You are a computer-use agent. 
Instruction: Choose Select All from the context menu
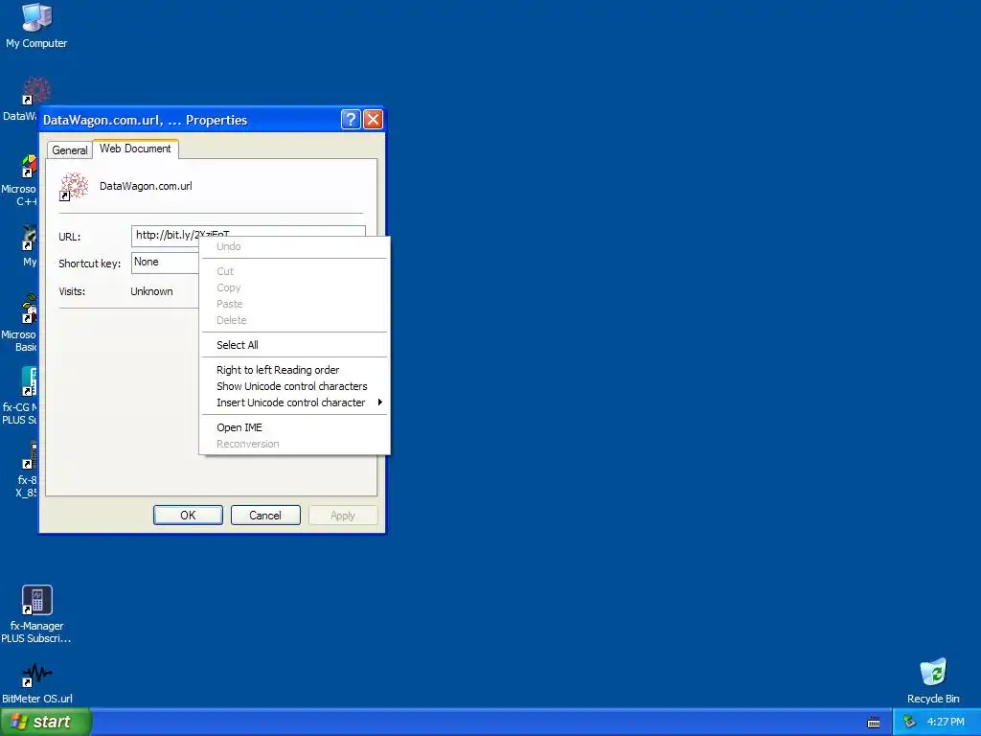click(294, 345)
